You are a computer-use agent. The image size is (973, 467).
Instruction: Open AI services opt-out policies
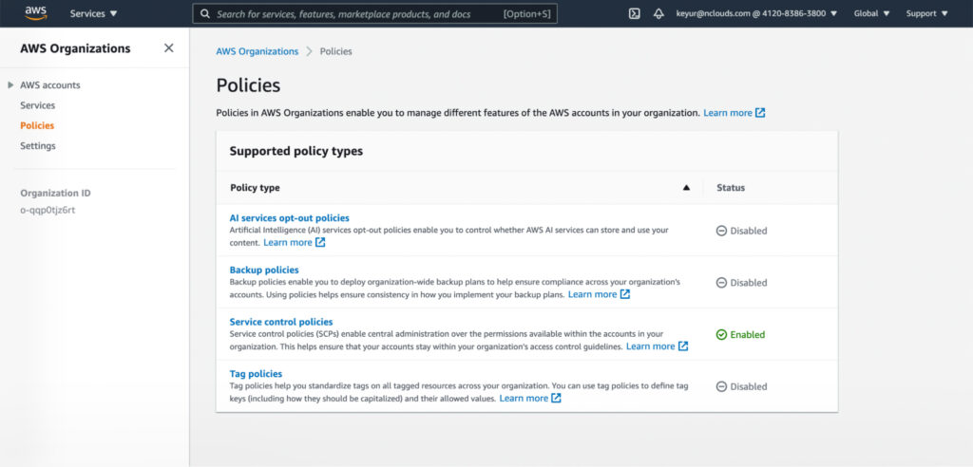(x=289, y=218)
